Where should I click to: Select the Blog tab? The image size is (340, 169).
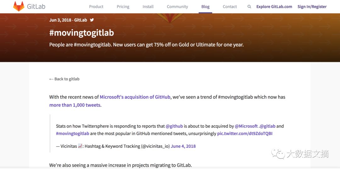[x=205, y=7]
